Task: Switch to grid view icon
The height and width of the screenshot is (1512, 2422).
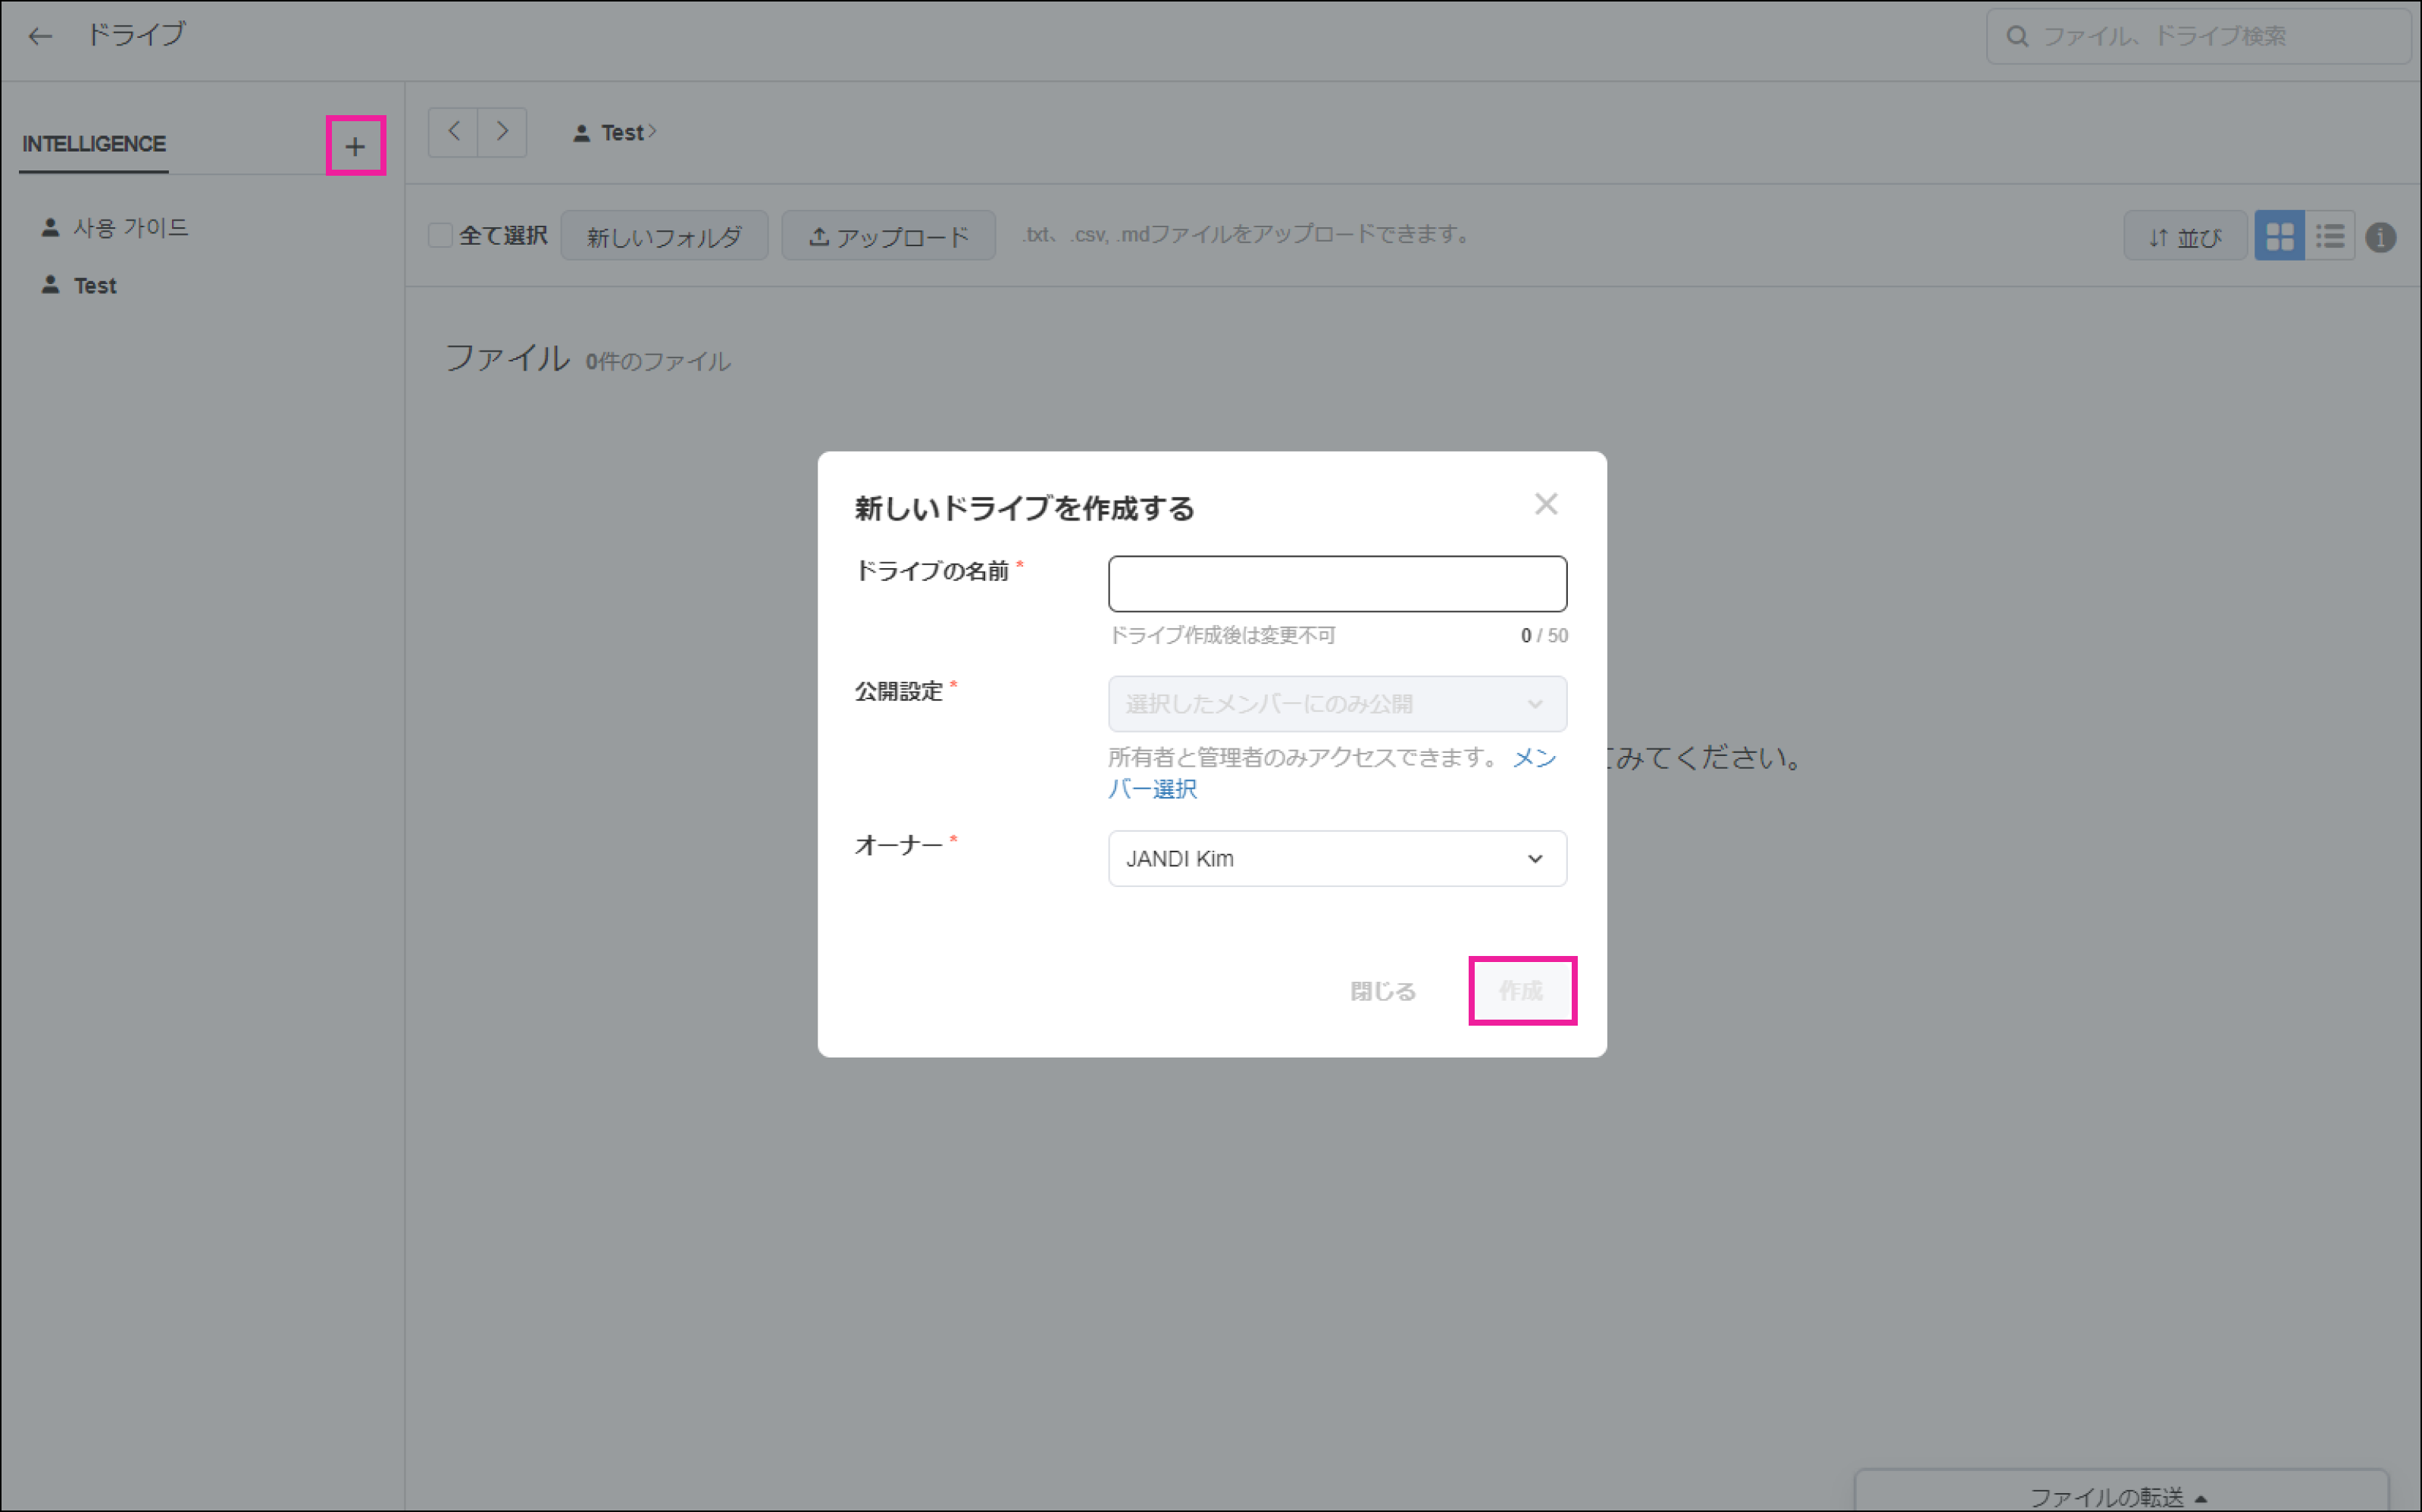Action: pyautogui.click(x=2279, y=237)
